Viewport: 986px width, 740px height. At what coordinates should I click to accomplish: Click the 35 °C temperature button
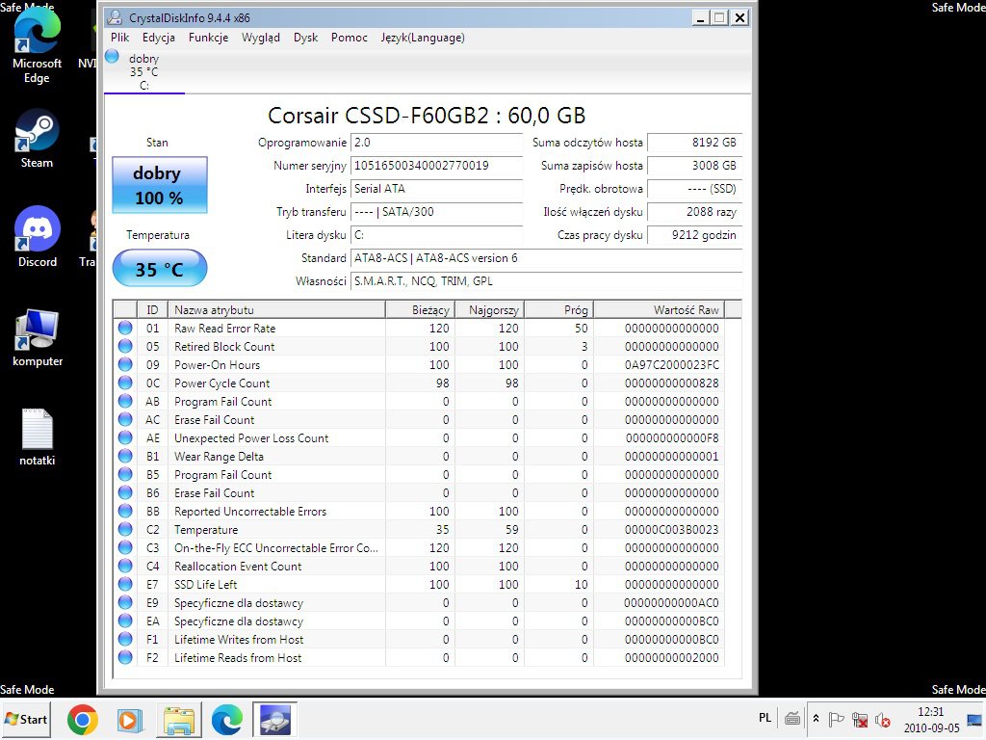coord(160,270)
